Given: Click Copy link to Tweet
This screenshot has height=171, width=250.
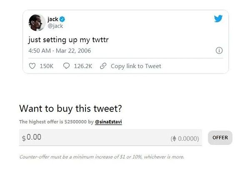Looking at the screenshot, I should 136,66.
